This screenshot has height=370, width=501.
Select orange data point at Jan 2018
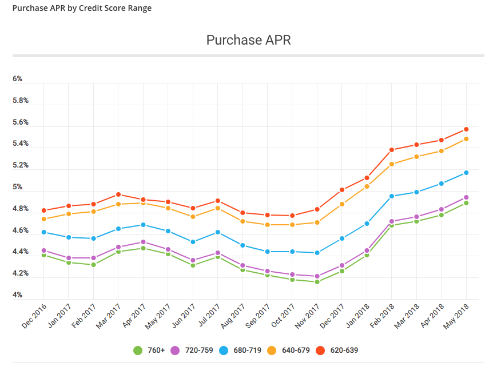[367, 186]
